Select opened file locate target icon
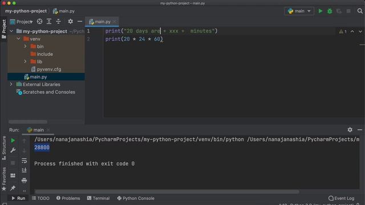 point(39,22)
